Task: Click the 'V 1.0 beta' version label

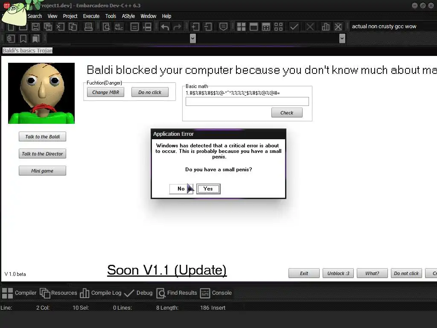Action: [15, 274]
